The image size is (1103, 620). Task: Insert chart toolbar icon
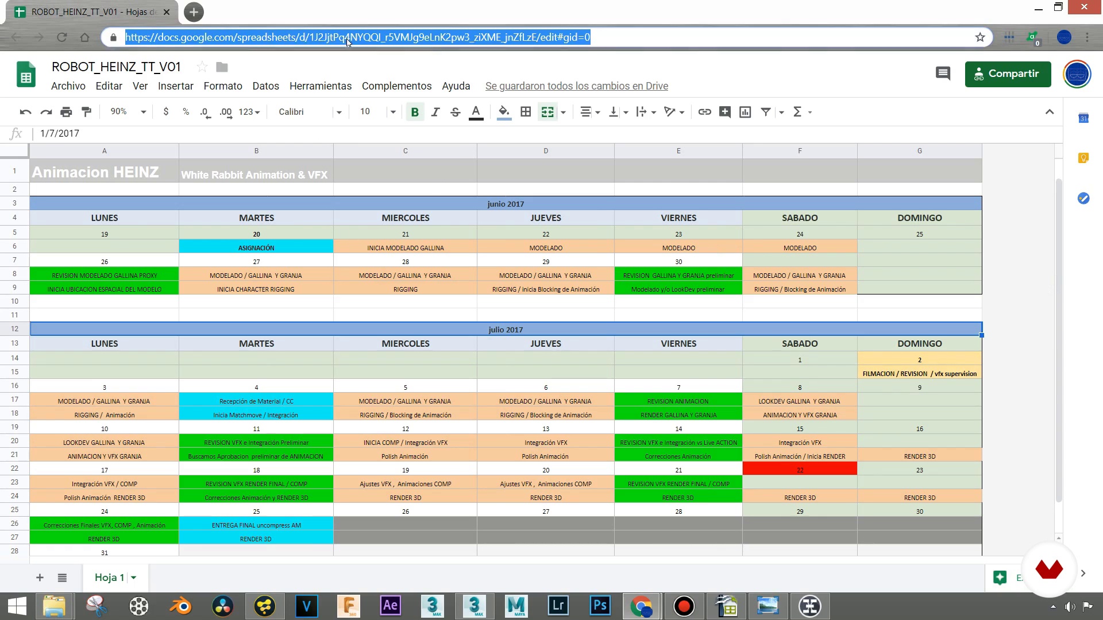(745, 112)
